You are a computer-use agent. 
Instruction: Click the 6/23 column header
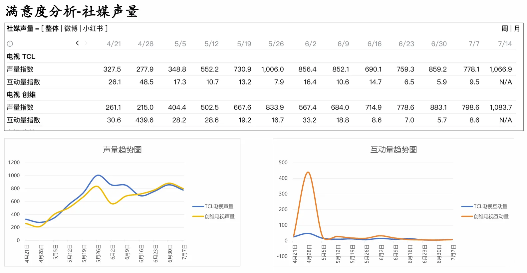coord(406,44)
